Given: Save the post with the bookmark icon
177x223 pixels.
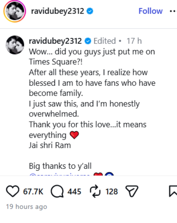Looking at the screenshot, I should pyautogui.click(x=173, y=192).
